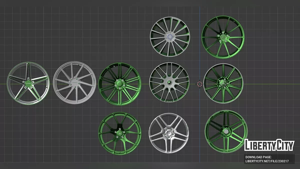Select the large green wheel with thin curved spokes
The image size is (300, 169).
[223, 37]
